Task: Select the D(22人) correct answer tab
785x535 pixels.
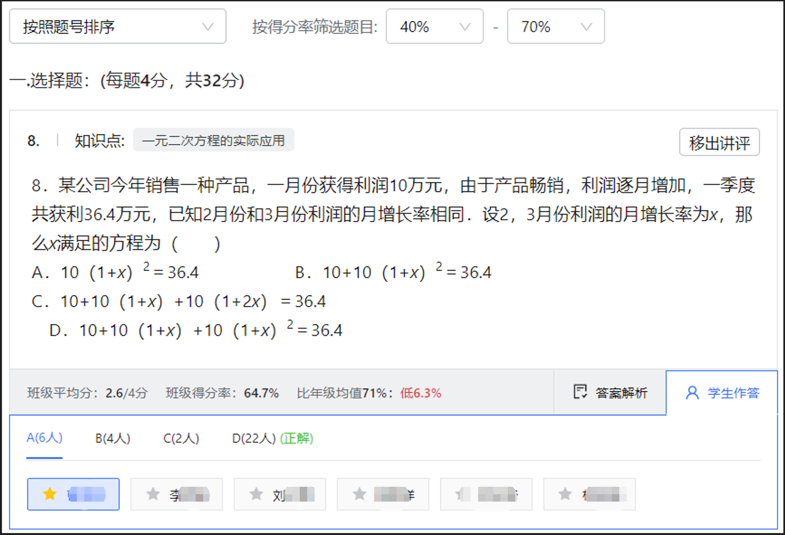Action: [273, 438]
